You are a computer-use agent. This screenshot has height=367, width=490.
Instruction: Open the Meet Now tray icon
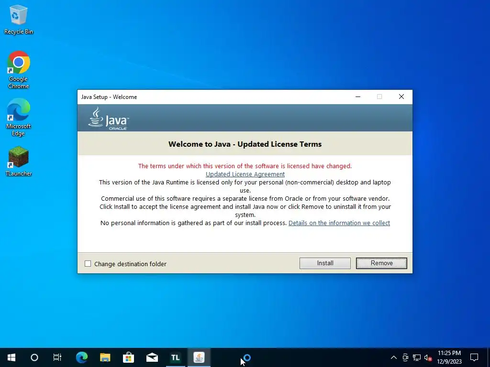405,357
